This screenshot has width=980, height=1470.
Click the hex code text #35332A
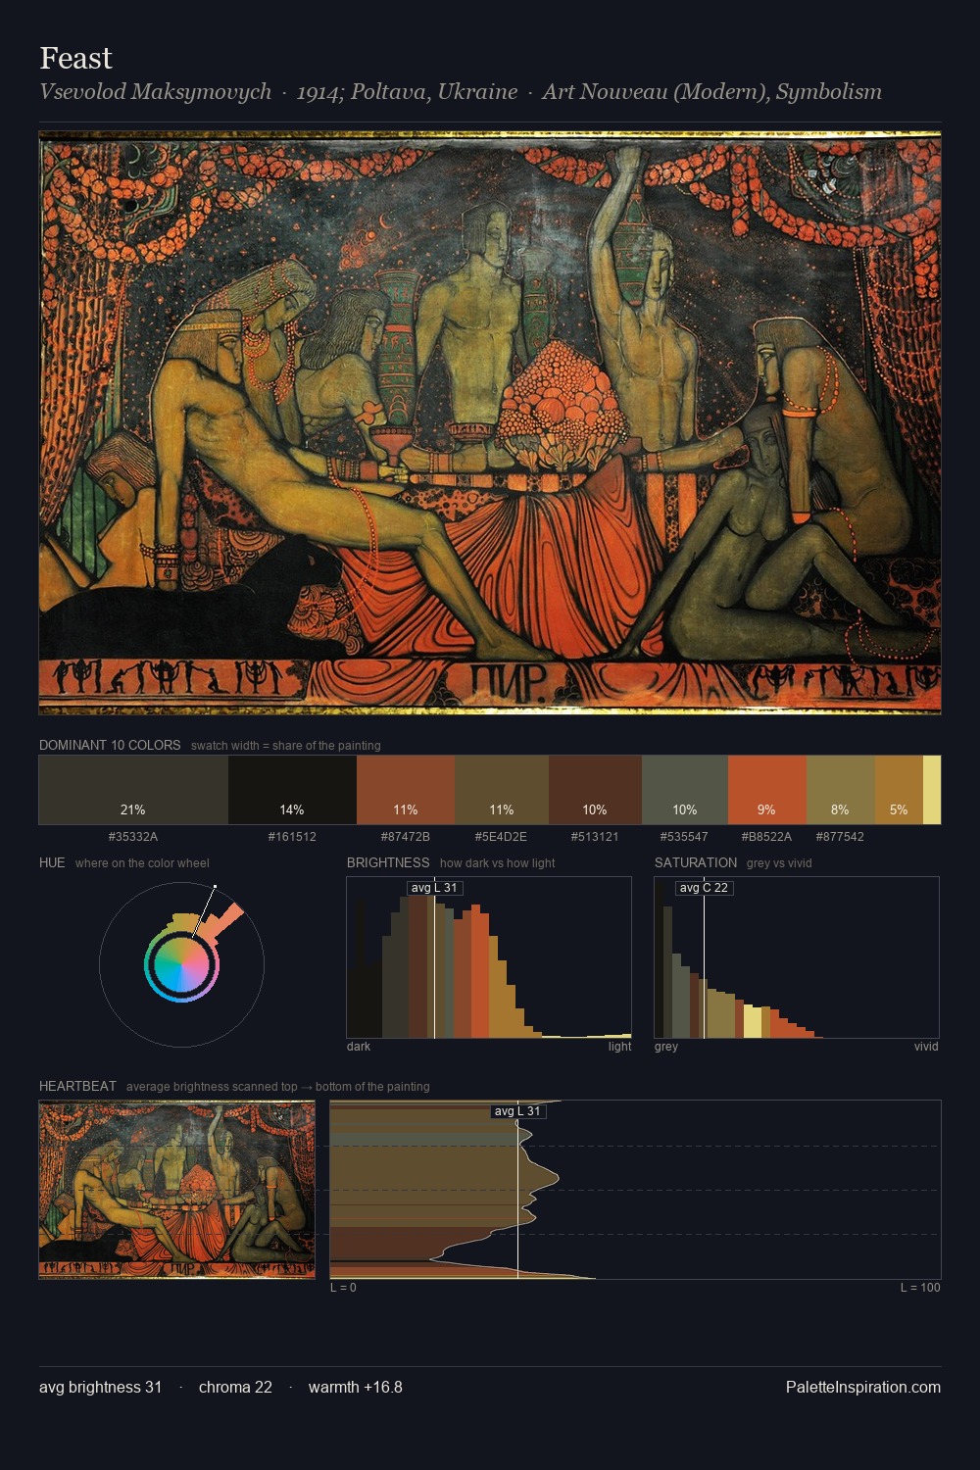[x=133, y=837]
